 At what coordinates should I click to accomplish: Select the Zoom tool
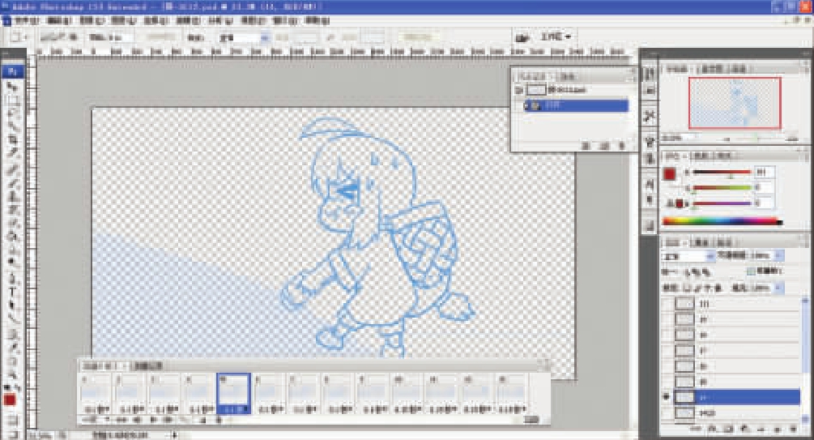12,374
